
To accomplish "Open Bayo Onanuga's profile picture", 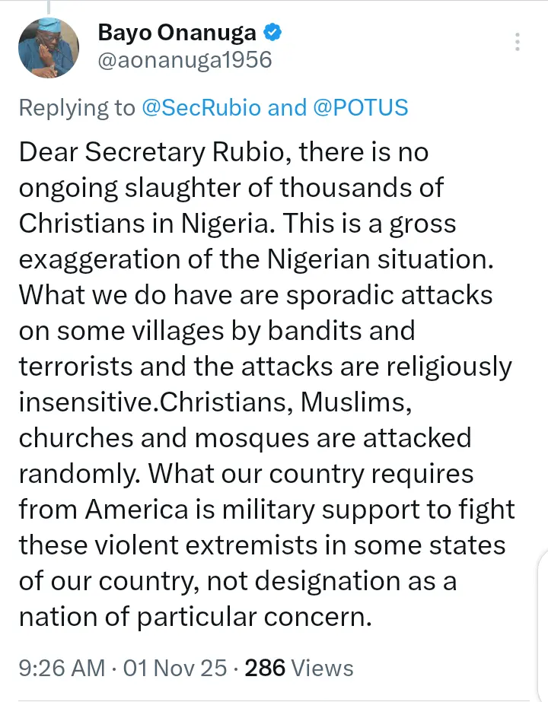I will click(x=49, y=47).
